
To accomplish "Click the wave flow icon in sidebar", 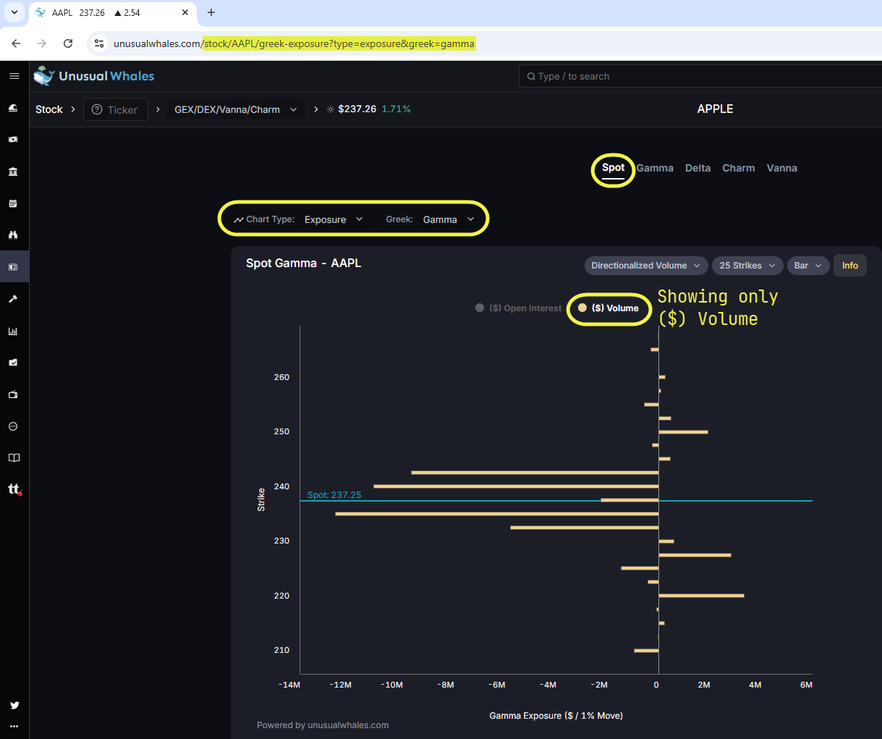I will 13,108.
